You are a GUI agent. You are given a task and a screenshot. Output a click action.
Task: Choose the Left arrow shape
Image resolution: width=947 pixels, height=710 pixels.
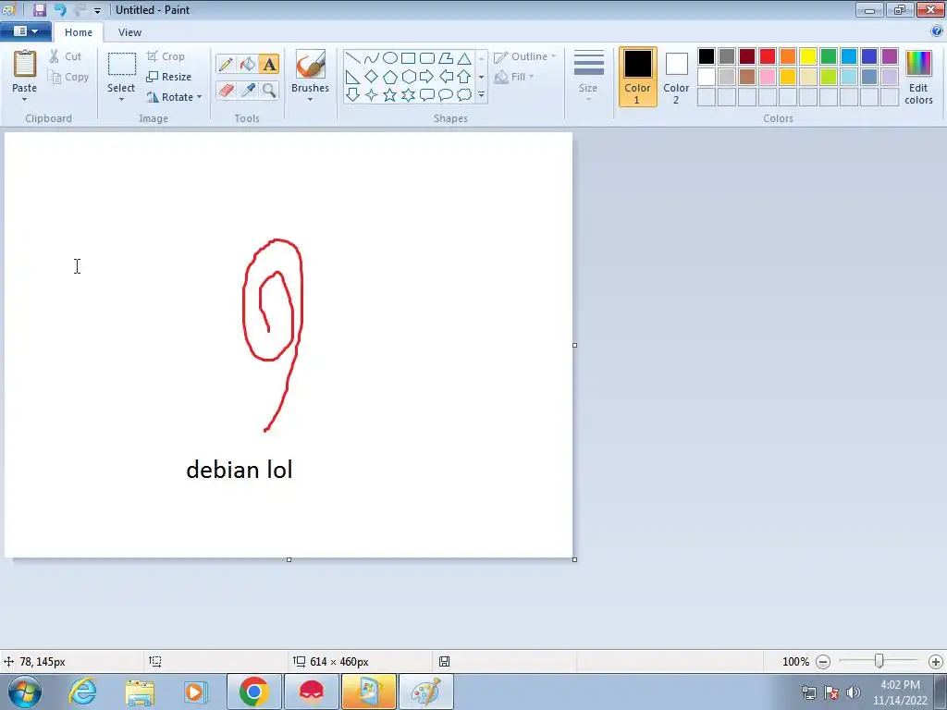[x=446, y=77]
